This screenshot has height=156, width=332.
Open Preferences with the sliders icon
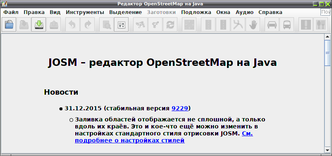(x=121, y=24)
